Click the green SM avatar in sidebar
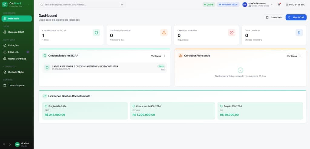The width and height of the screenshot is (310, 149). tap(17, 144)
